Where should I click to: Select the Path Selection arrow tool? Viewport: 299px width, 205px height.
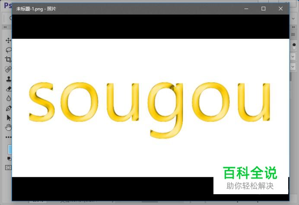[9, 118]
